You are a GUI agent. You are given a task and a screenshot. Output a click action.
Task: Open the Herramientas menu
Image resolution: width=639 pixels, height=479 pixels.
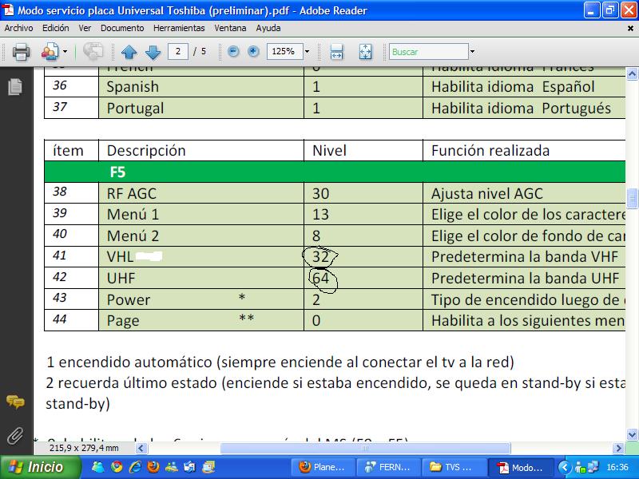click(x=179, y=28)
